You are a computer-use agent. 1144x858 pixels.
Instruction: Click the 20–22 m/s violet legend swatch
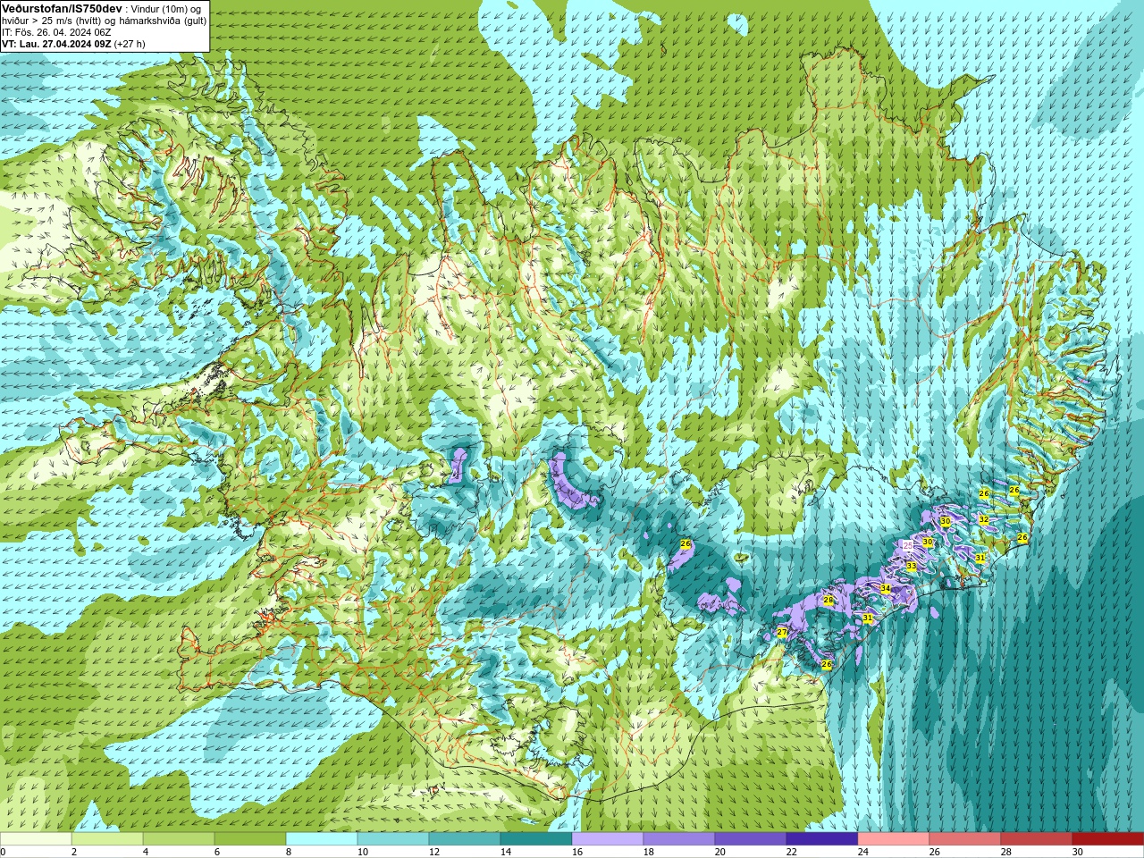click(751, 839)
